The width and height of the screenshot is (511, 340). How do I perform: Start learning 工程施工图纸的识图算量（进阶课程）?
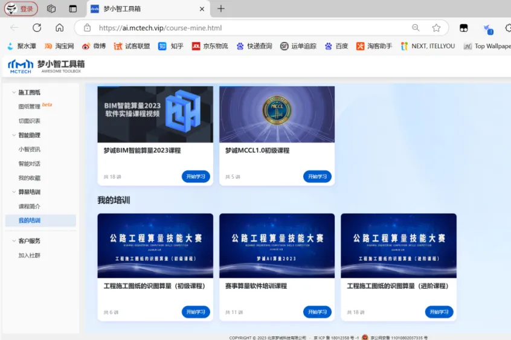click(x=439, y=312)
